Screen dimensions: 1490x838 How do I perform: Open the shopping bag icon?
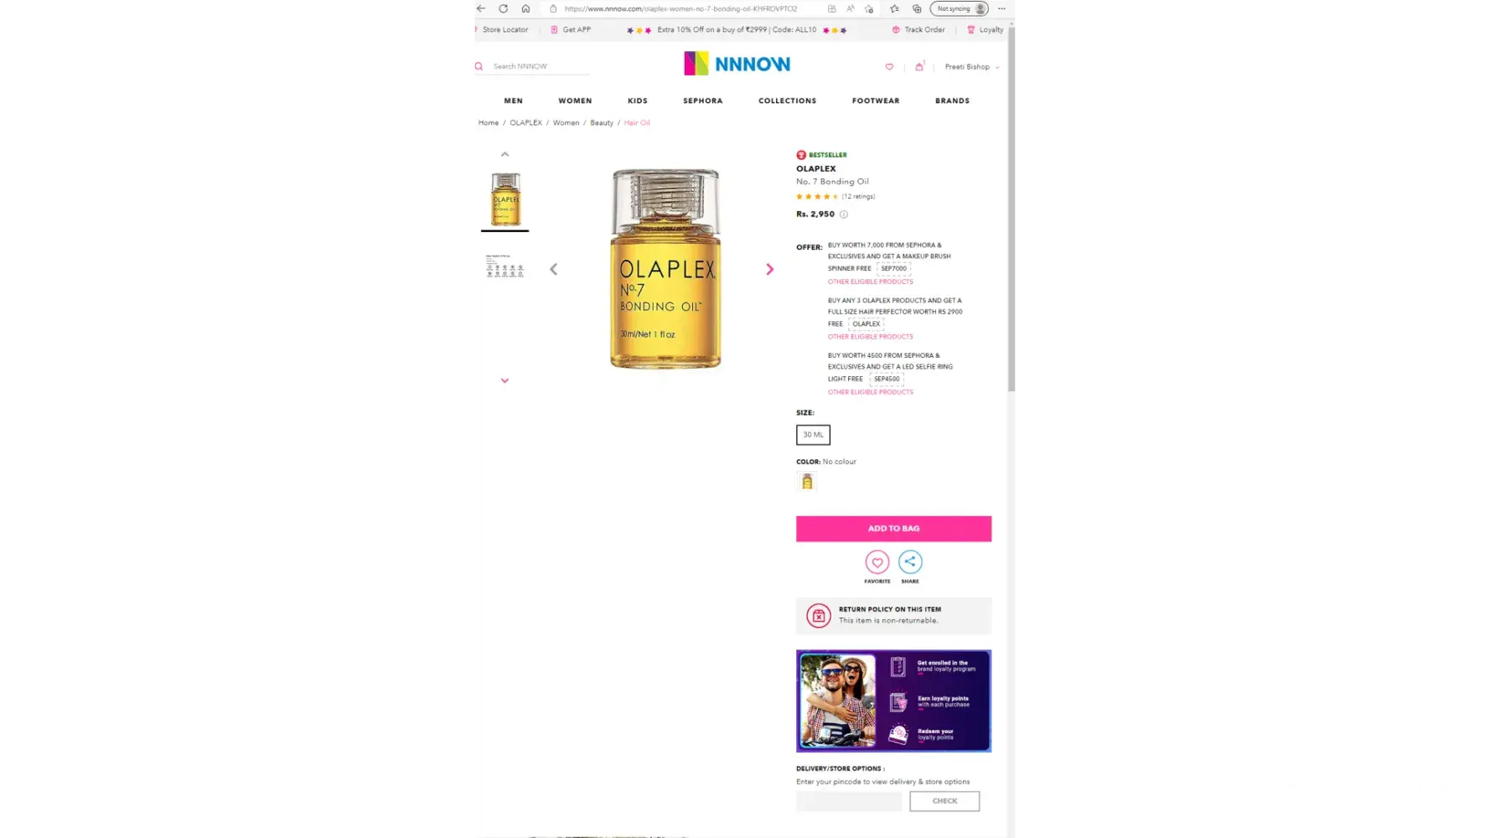pos(919,66)
